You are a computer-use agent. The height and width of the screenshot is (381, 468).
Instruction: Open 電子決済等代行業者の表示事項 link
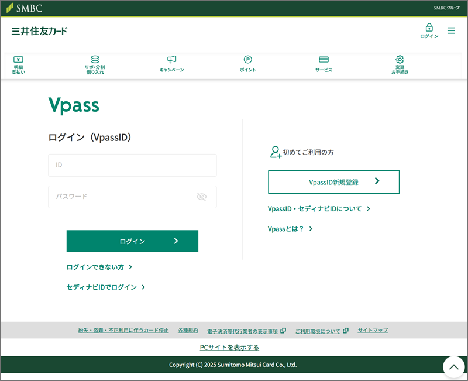tap(246, 331)
